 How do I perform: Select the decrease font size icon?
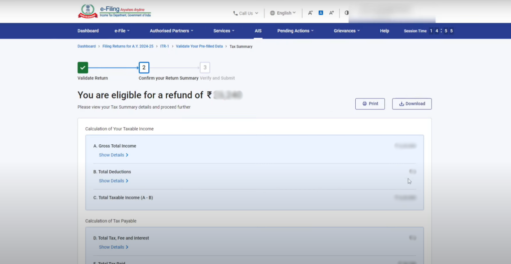[310, 13]
